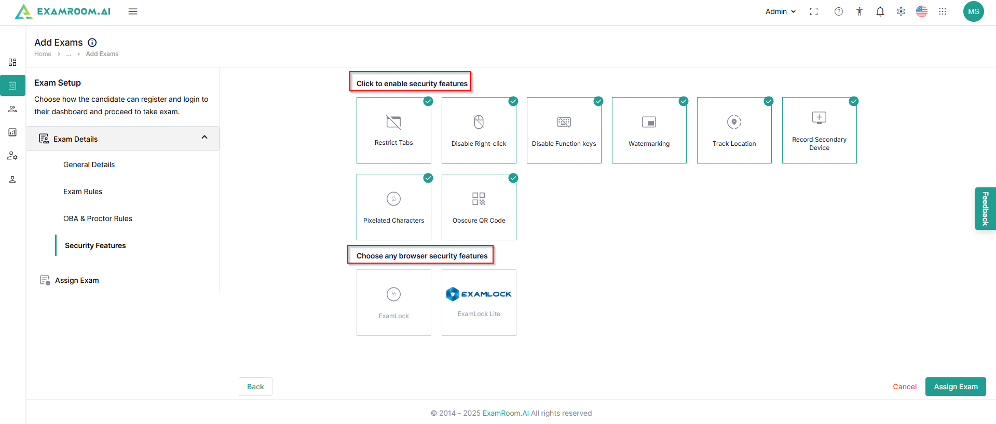The width and height of the screenshot is (996, 424).
Task: Open the Feedback side tab
Action: tap(986, 209)
